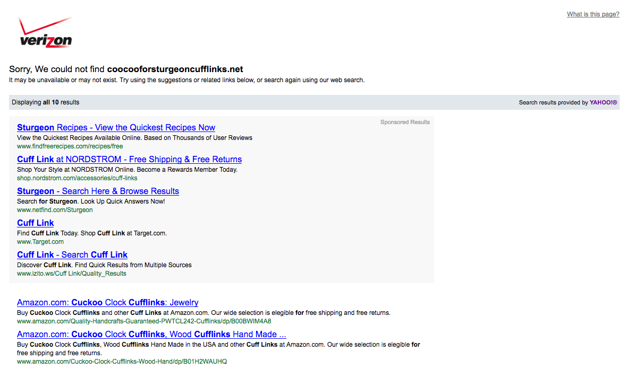The height and width of the screenshot is (369, 627).
Task: Click 'Search for Sturgeon. Look Up Quick Answers' description
Action: pos(91,201)
